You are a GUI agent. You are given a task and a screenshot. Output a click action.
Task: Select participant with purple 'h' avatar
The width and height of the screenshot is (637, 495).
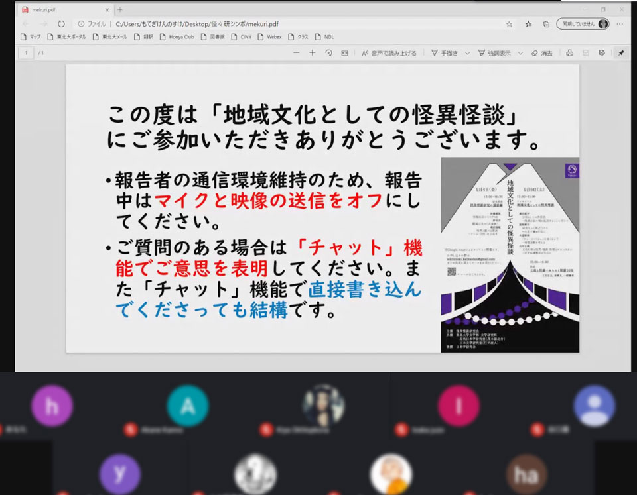tap(52, 406)
